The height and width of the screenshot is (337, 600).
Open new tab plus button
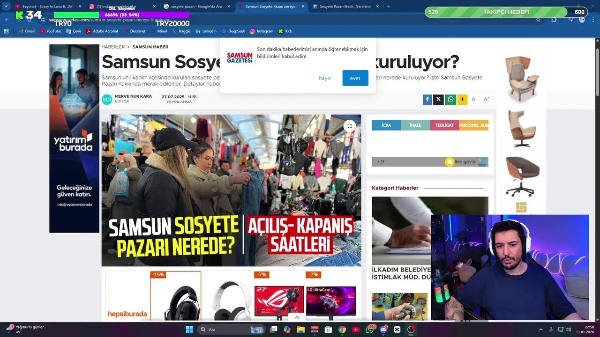(389, 7)
